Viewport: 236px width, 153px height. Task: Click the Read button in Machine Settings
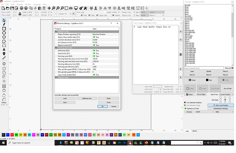[108, 98]
